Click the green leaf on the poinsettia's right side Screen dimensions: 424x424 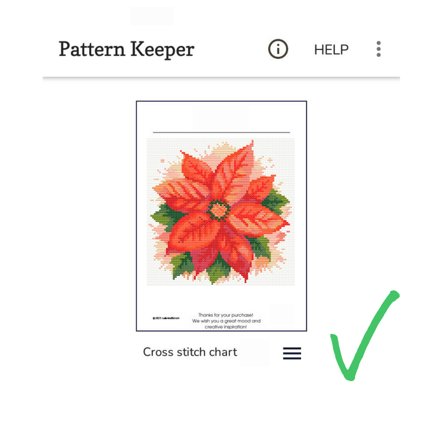tap(275, 201)
